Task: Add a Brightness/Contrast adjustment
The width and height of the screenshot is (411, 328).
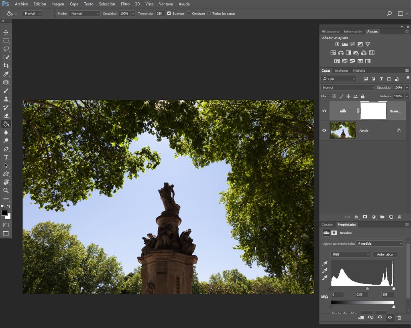Action: tap(337, 44)
